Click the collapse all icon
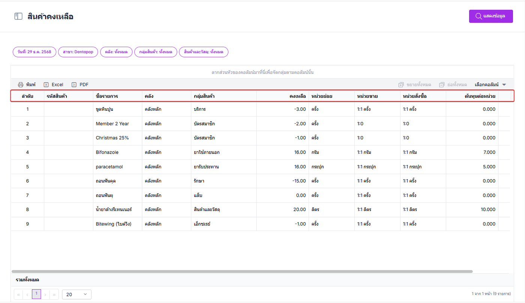 point(442,85)
